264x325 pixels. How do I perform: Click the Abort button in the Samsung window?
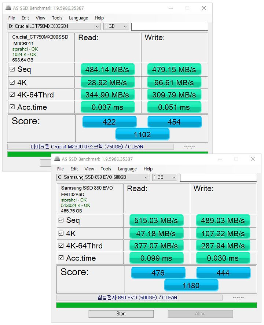point(200,314)
